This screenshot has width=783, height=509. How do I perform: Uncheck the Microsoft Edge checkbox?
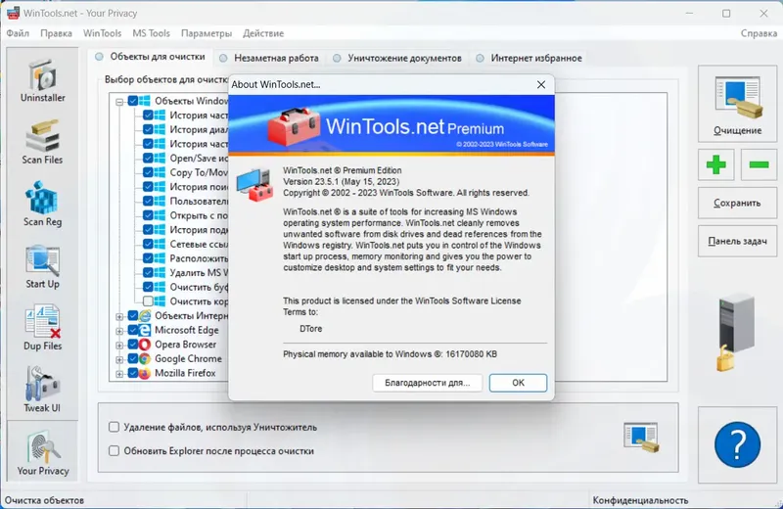coord(133,330)
